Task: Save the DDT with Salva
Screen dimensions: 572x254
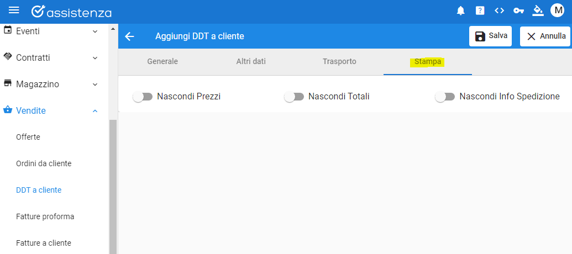Action: tap(490, 36)
